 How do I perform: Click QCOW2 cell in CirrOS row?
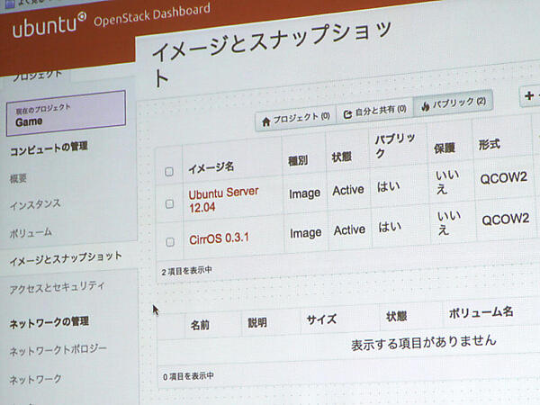[x=505, y=219]
